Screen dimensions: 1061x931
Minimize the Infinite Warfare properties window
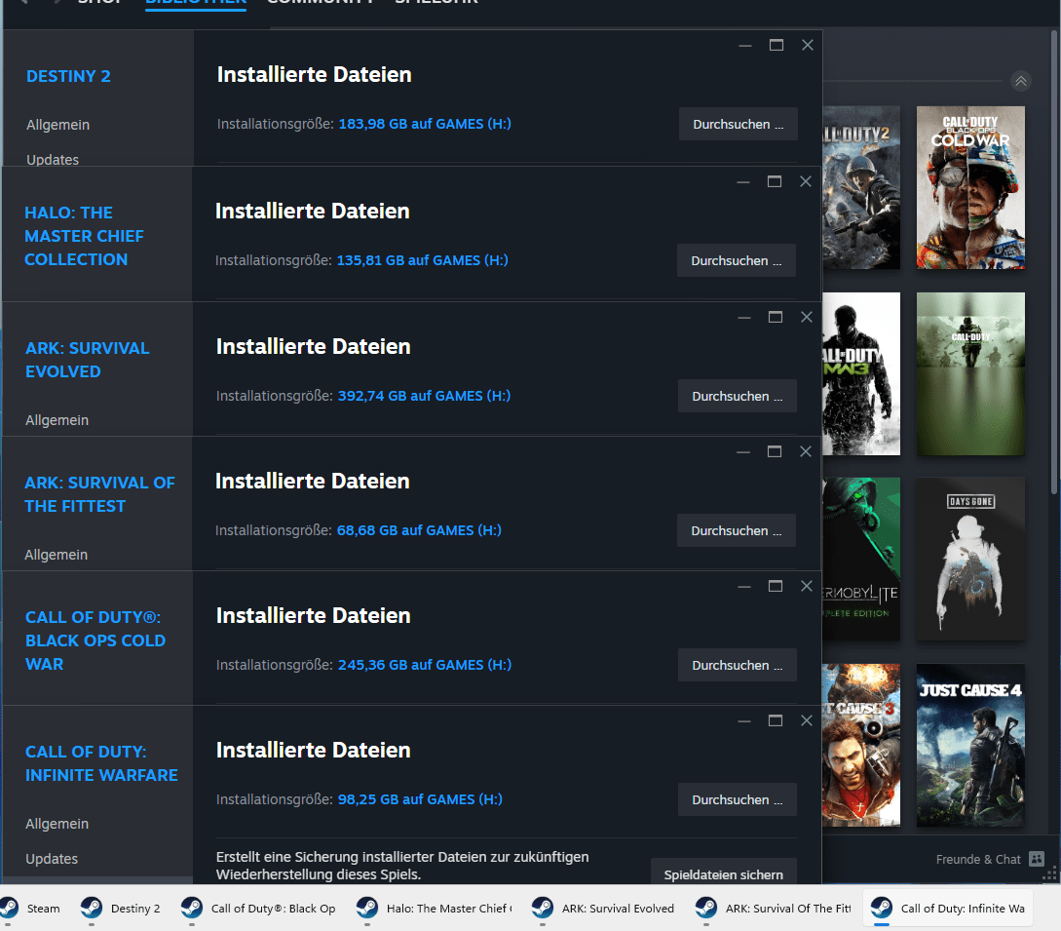(x=744, y=721)
